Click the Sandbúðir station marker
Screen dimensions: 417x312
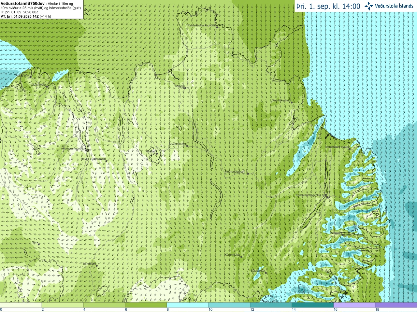[x=97, y=266]
